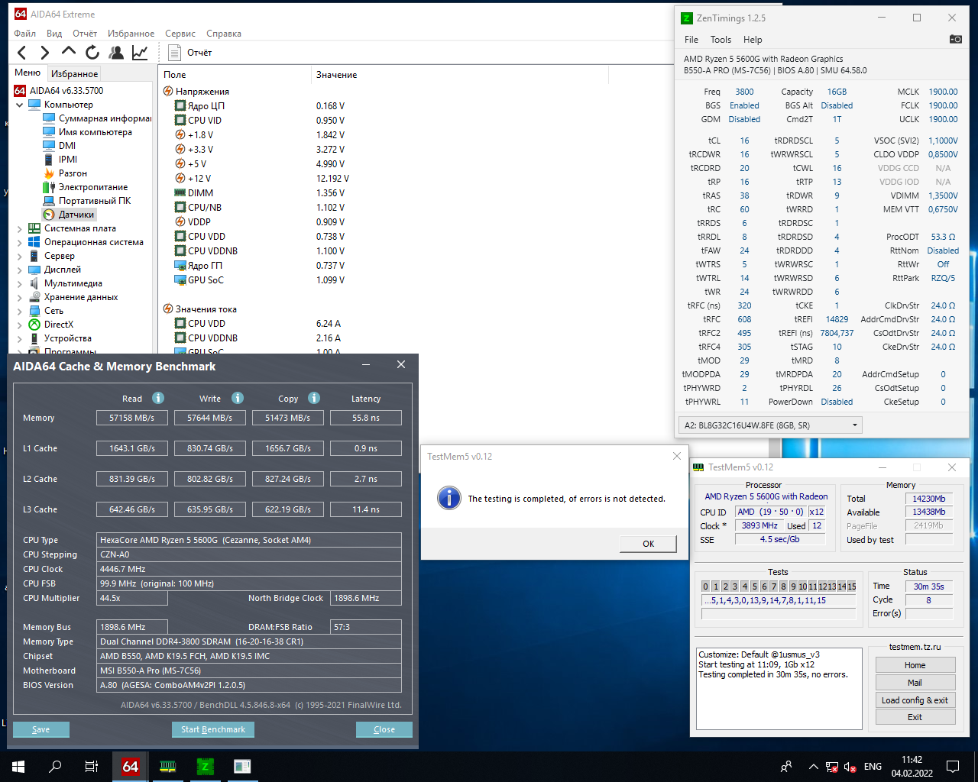Take a screenshot with ZenTimings camera icon

955,39
